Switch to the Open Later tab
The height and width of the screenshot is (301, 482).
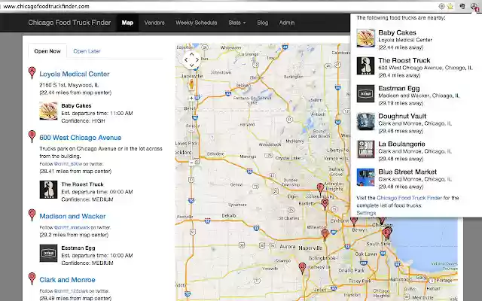click(87, 51)
